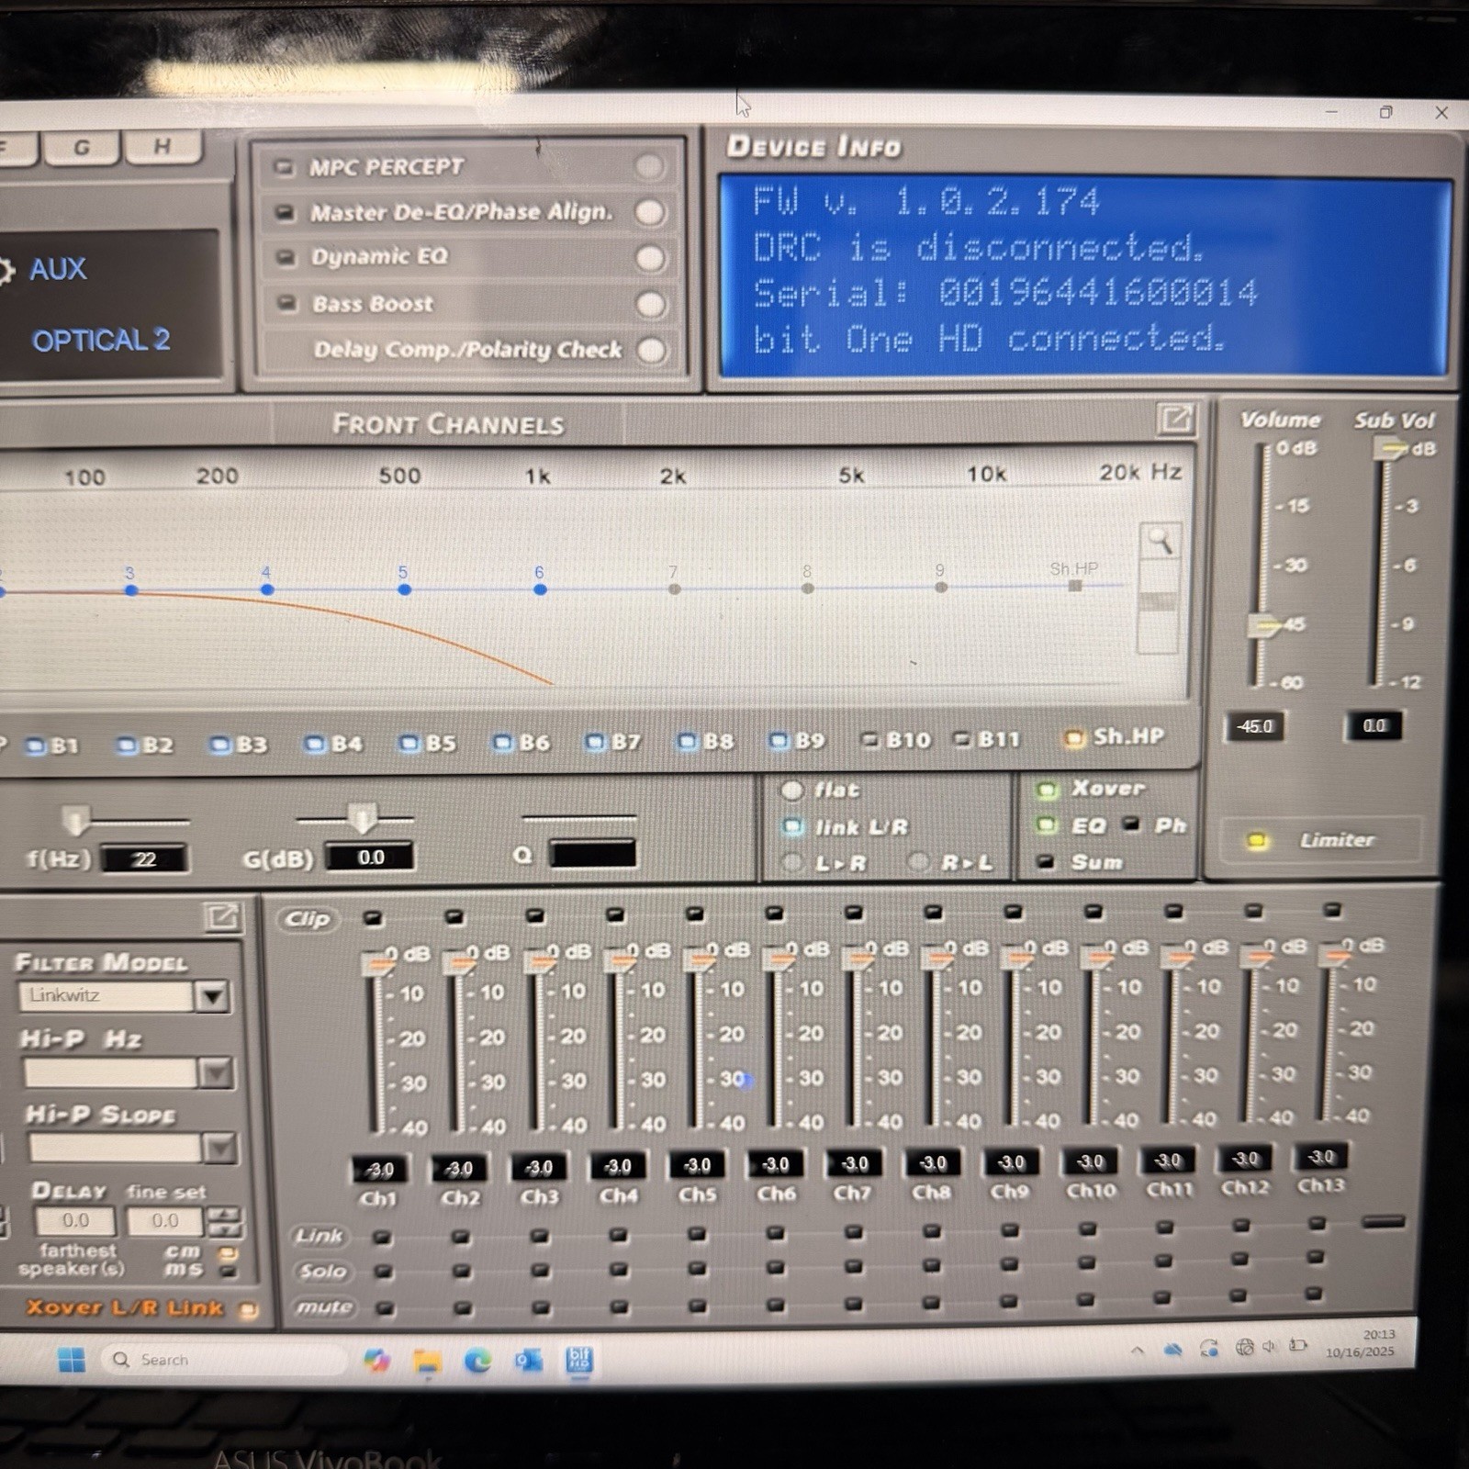Open Outlook from the taskbar
This screenshot has width=1469, height=1469.
click(528, 1361)
